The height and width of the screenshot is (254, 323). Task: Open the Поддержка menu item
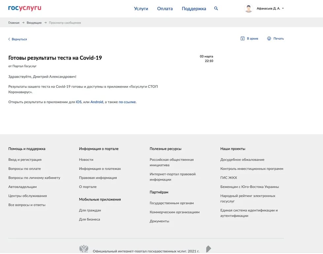pos(193,8)
